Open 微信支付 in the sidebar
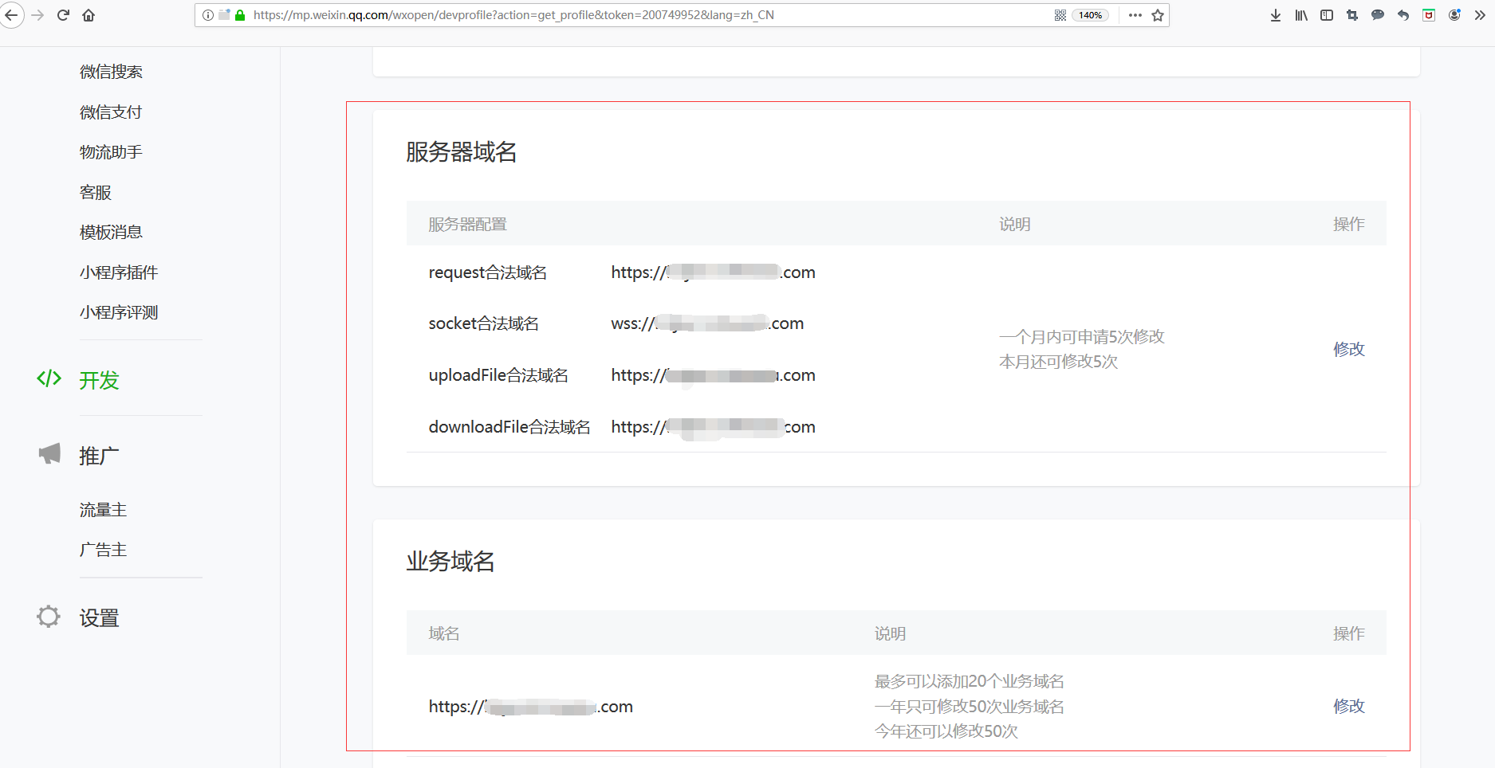1495x768 pixels. tap(111, 112)
